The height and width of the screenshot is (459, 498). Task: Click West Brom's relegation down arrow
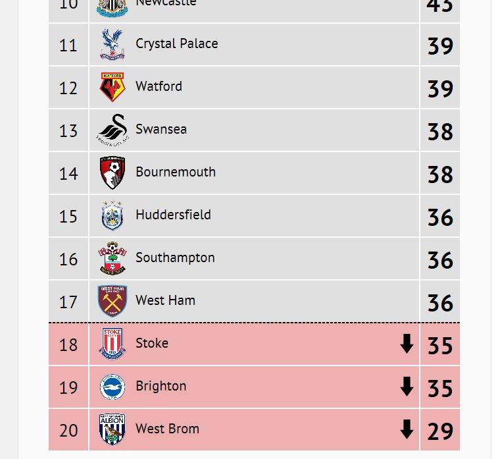tap(407, 429)
